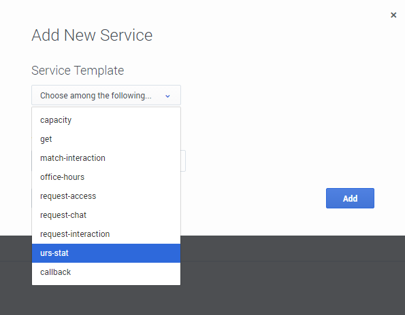Close the Add New Service dialog
Screen dimensions: 405x315
click(x=393, y=15)
